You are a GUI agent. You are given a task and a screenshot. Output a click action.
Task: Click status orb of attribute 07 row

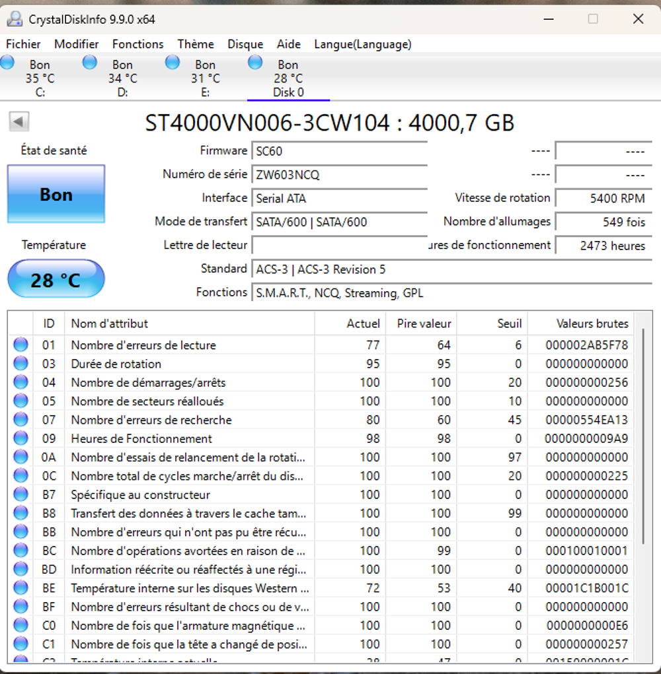20,420
